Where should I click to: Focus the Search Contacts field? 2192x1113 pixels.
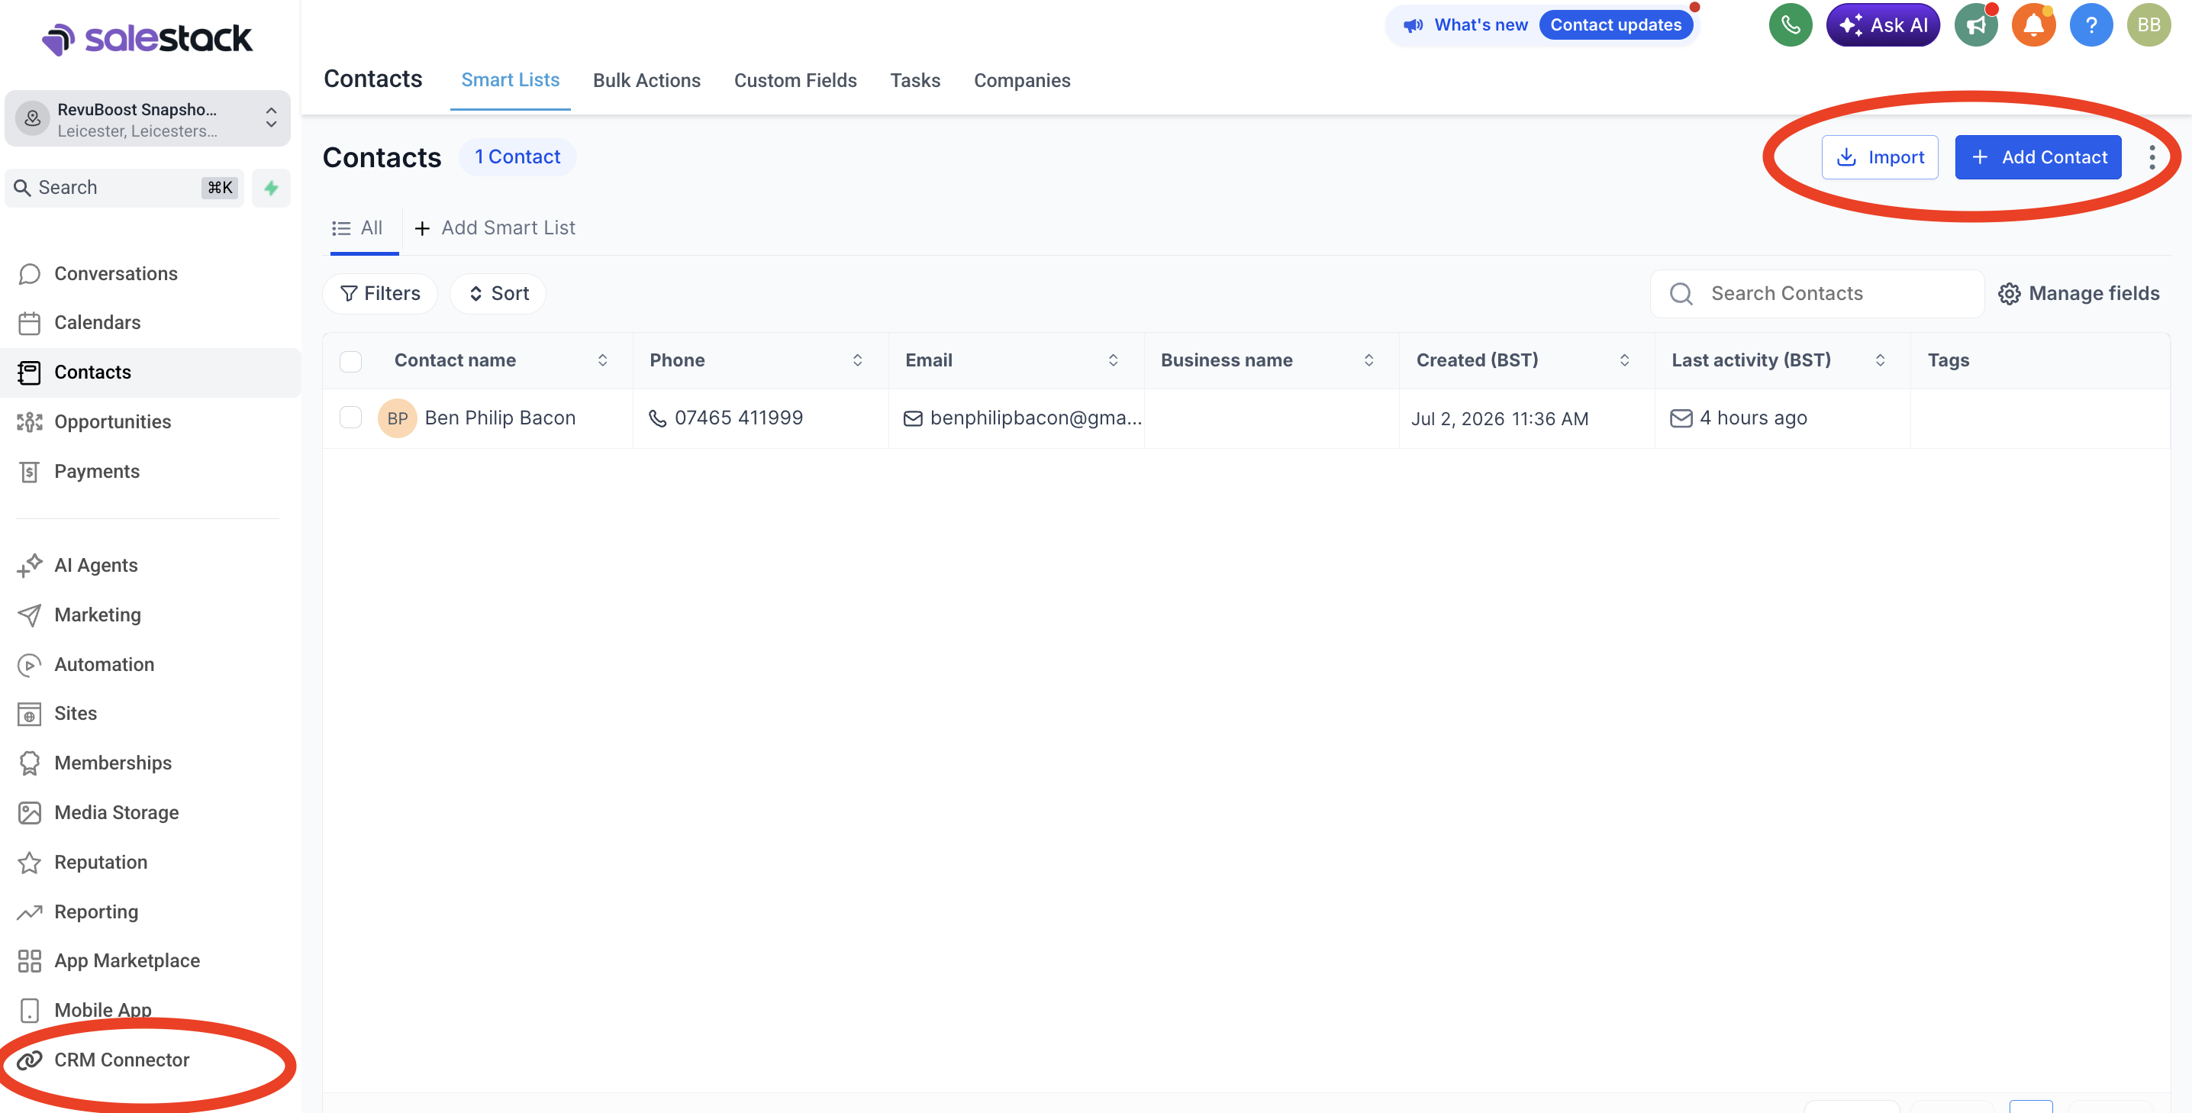click(x=1817, y=295)
